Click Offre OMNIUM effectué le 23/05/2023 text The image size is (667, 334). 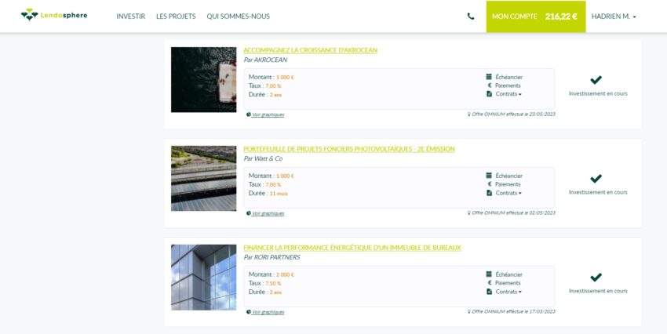(x=513, y=114)
